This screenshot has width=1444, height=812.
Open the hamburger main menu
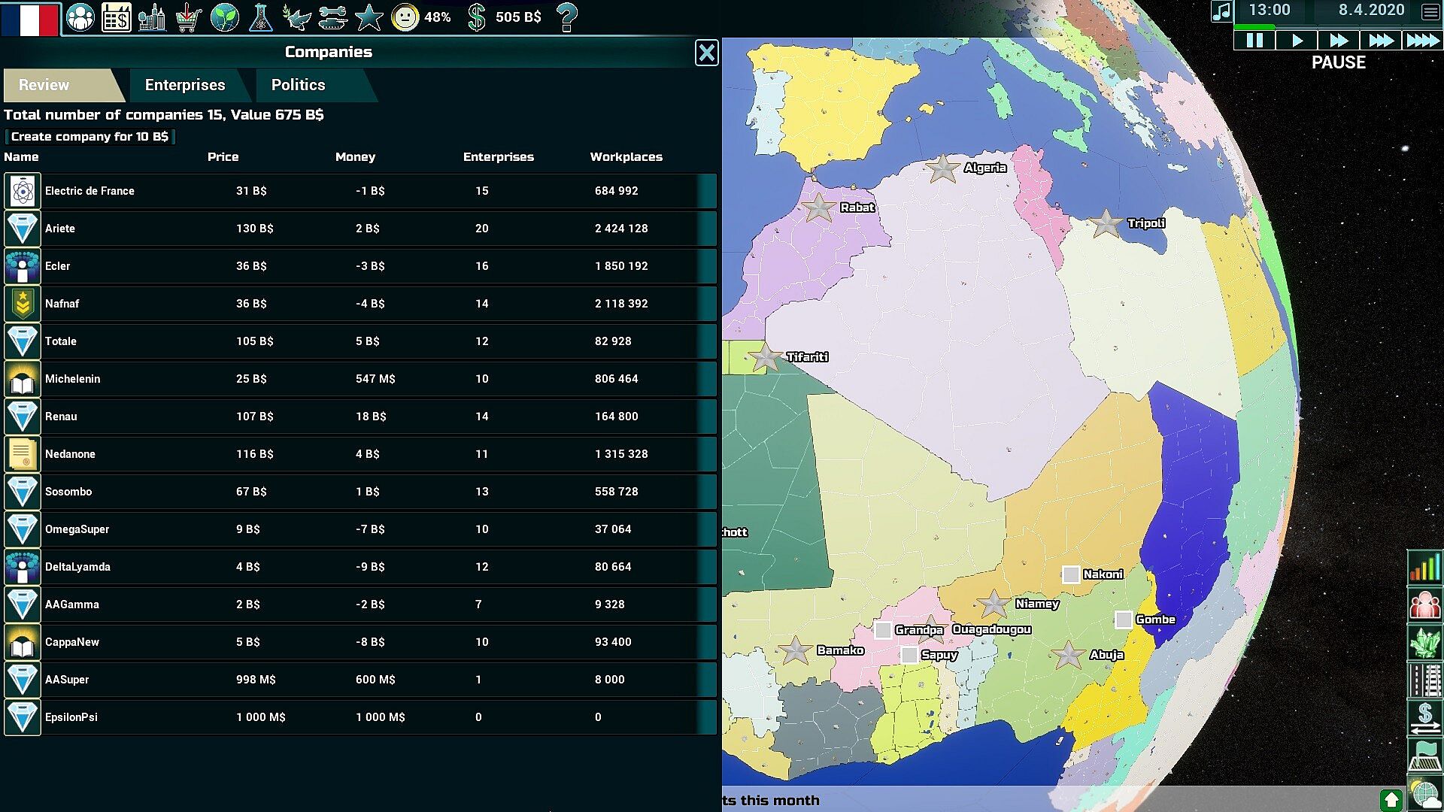point(1430,11)
